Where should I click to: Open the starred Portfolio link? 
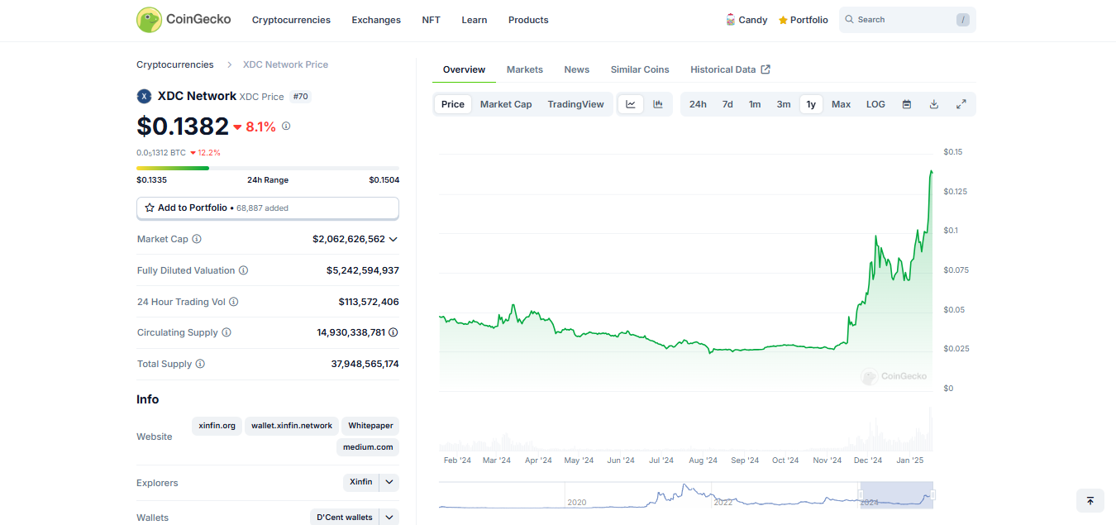tap(803, 20)
